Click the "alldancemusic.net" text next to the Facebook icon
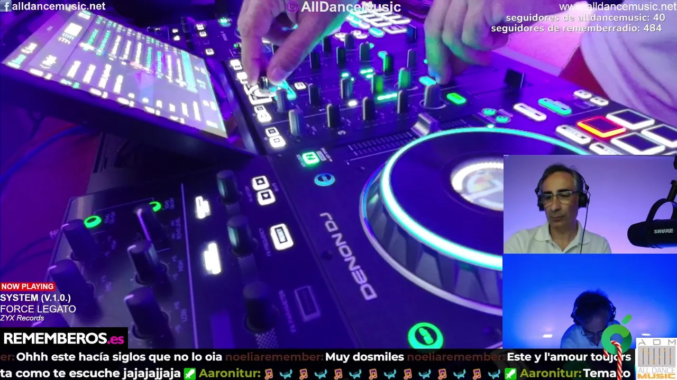 pyautogui.click(x=59, y=6)
